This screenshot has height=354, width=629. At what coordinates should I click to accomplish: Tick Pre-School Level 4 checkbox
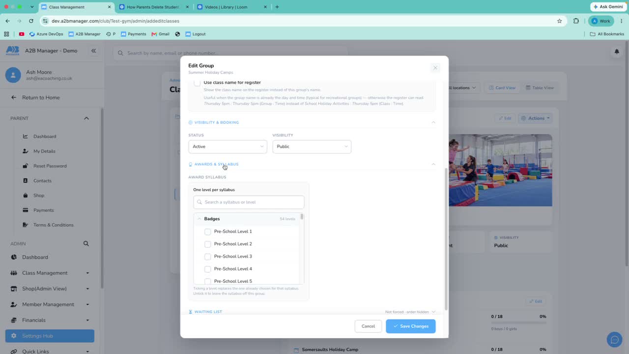click(x=208, y=269)
